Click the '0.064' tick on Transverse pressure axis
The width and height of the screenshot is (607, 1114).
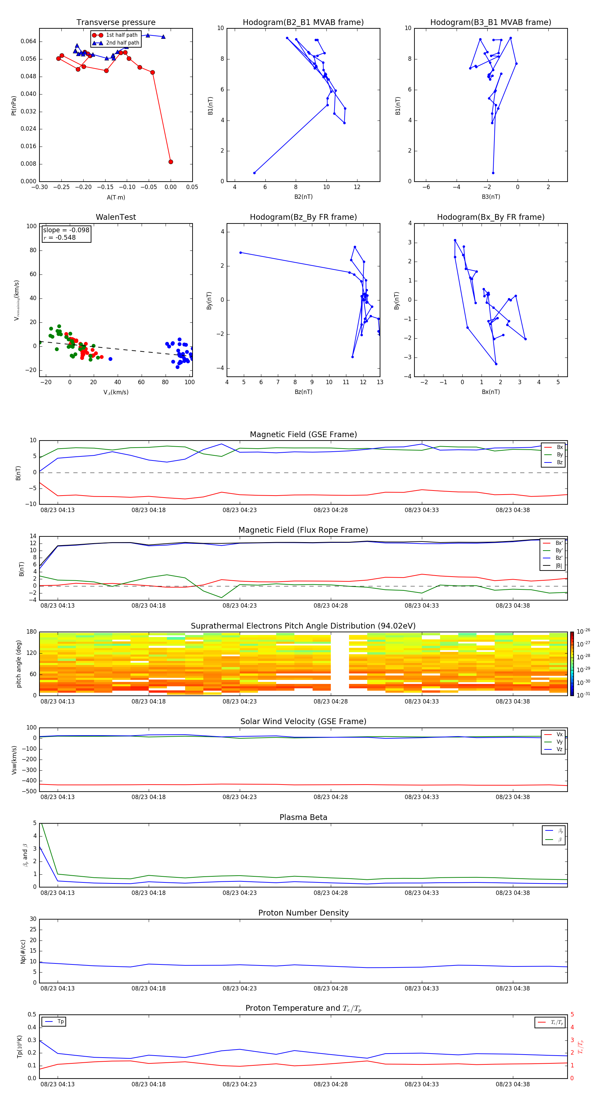29,42
